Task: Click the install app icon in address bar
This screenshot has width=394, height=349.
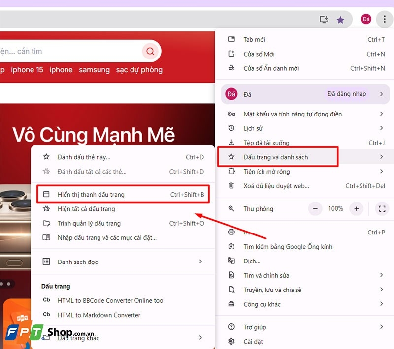Action: pos(324,19)
